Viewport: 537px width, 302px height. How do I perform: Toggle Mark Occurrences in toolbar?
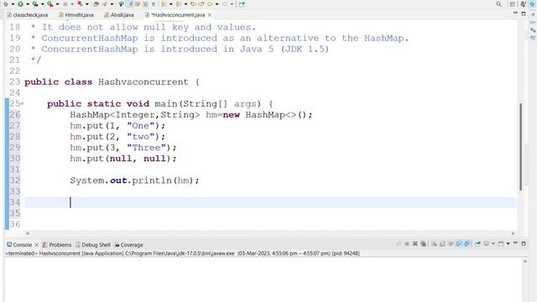pyautogui.click(x=129, y=4)
